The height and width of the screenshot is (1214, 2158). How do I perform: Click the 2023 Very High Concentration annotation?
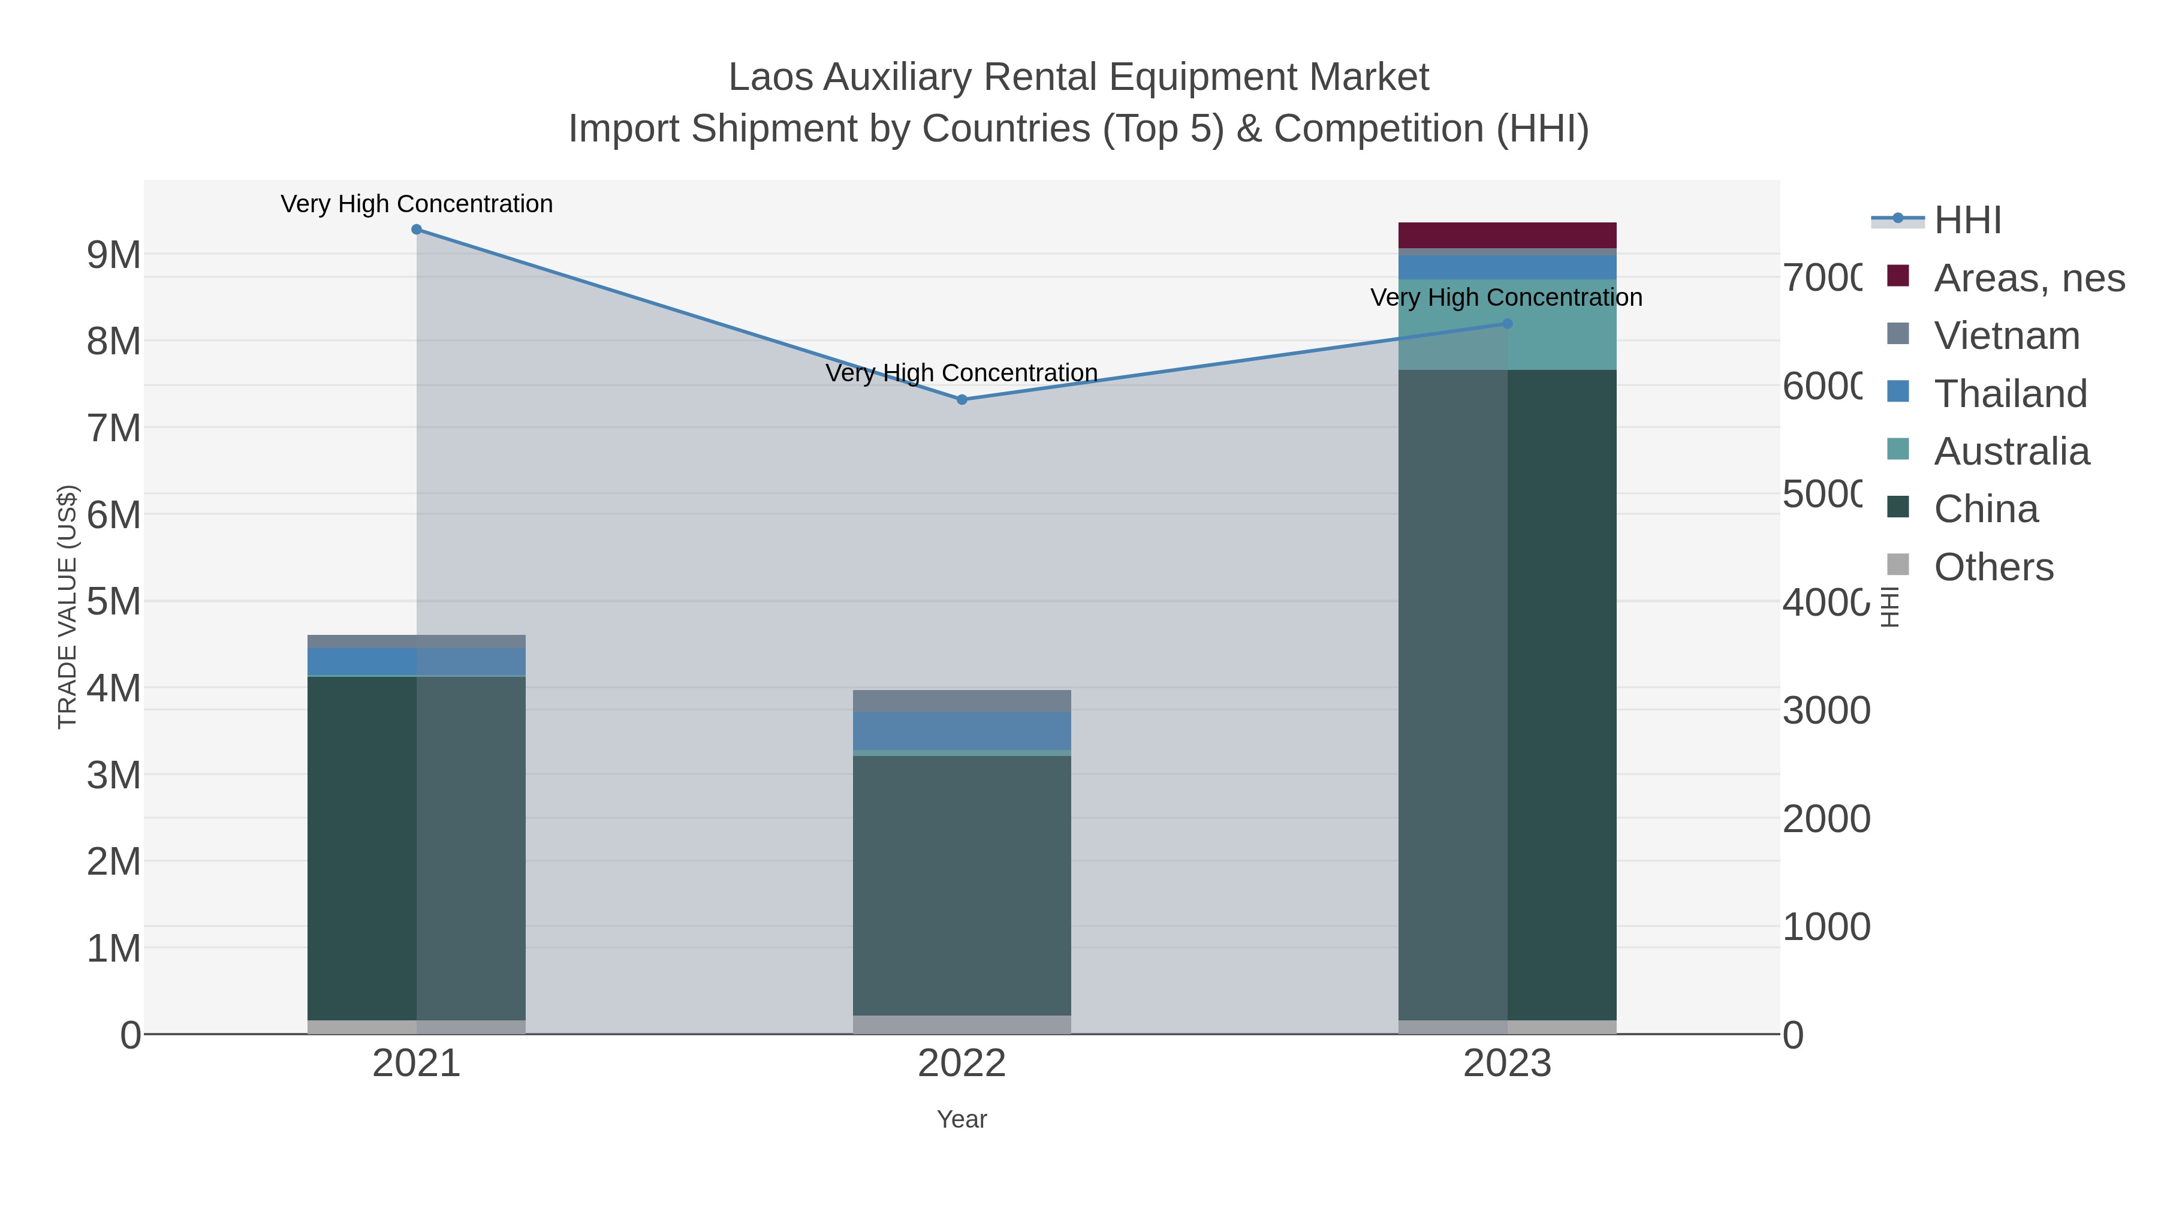point(1506,297)
